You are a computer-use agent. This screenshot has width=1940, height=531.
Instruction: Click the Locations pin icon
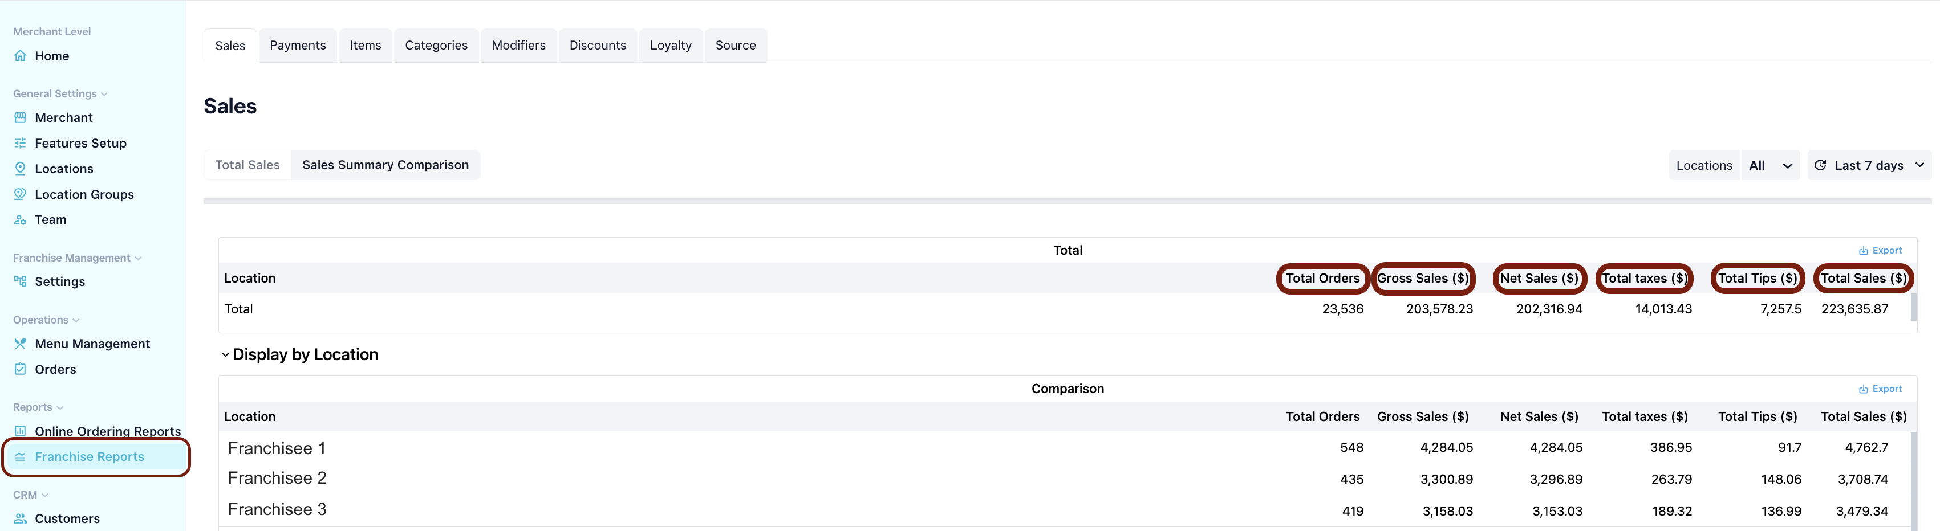click(21, 169)
